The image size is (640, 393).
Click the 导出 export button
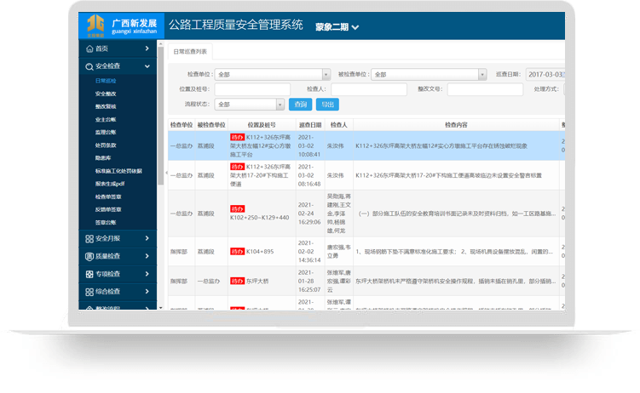click(x=327, y=105)
